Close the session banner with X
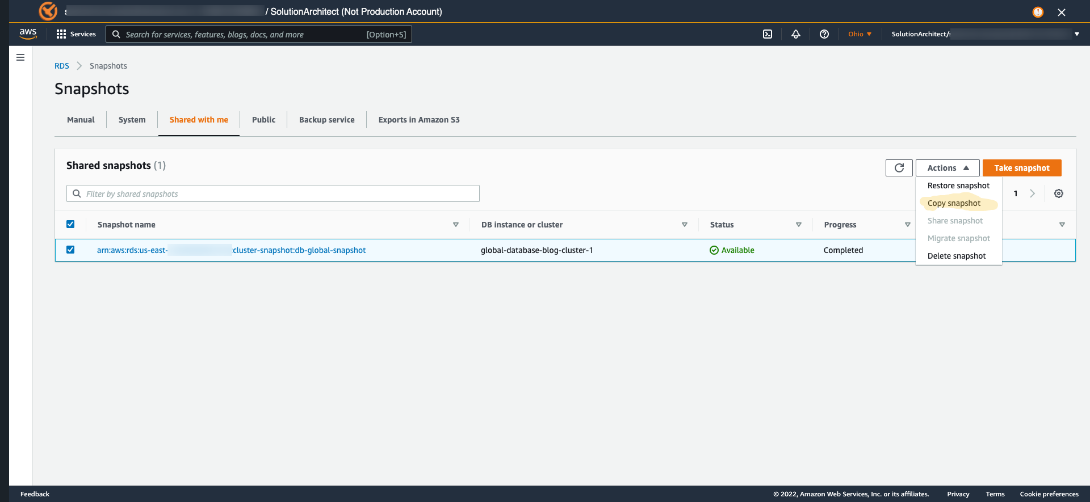1090x502 pixels. click(1062, 12)
